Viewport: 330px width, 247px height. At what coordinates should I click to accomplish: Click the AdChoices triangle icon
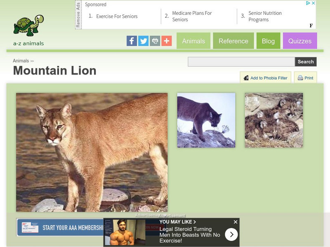coord(308,3)
